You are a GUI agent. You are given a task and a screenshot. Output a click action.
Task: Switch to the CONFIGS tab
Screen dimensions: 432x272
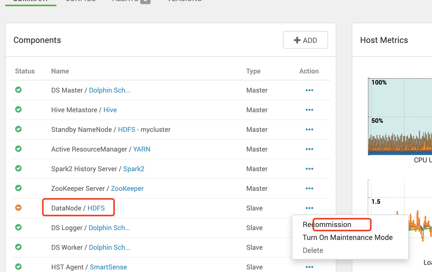(80, 1)
